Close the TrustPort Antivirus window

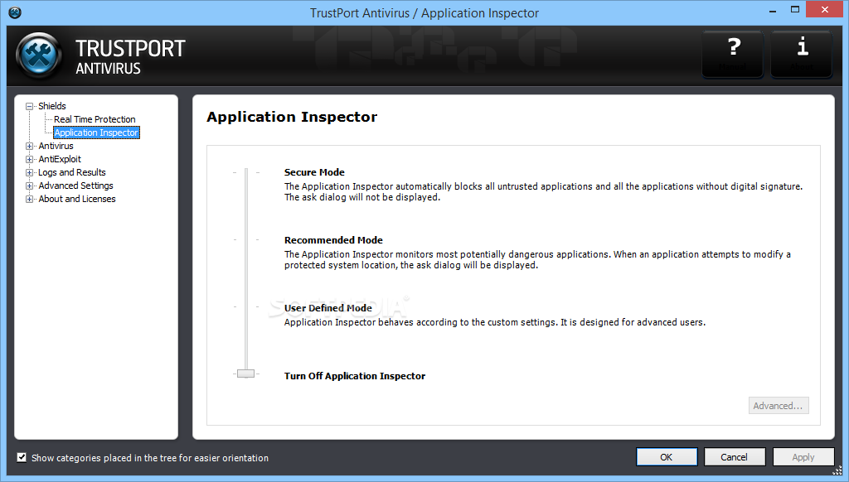coord(825,10)
